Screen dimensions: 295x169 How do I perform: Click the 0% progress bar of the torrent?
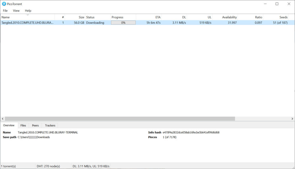pos(123,22)
